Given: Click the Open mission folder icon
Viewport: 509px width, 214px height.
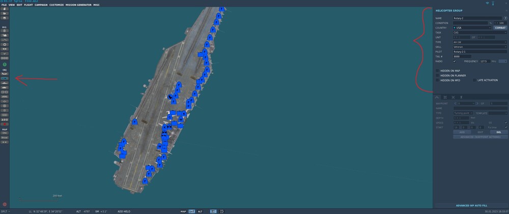Looking at the screenshot, I should pyautogui.click(x=5, y=13).
